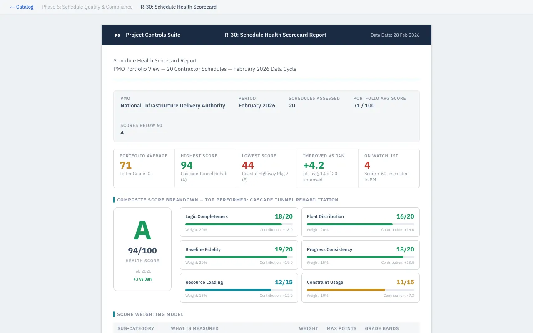533x333 pixels.
Task: Select the green letter grade A badge
Action: (142, 229)
